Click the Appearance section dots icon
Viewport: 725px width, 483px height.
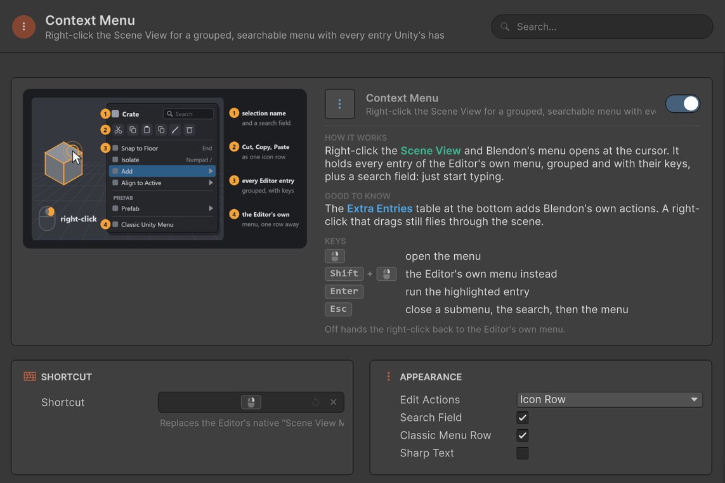pyautogui.click(x=388, y=377)
